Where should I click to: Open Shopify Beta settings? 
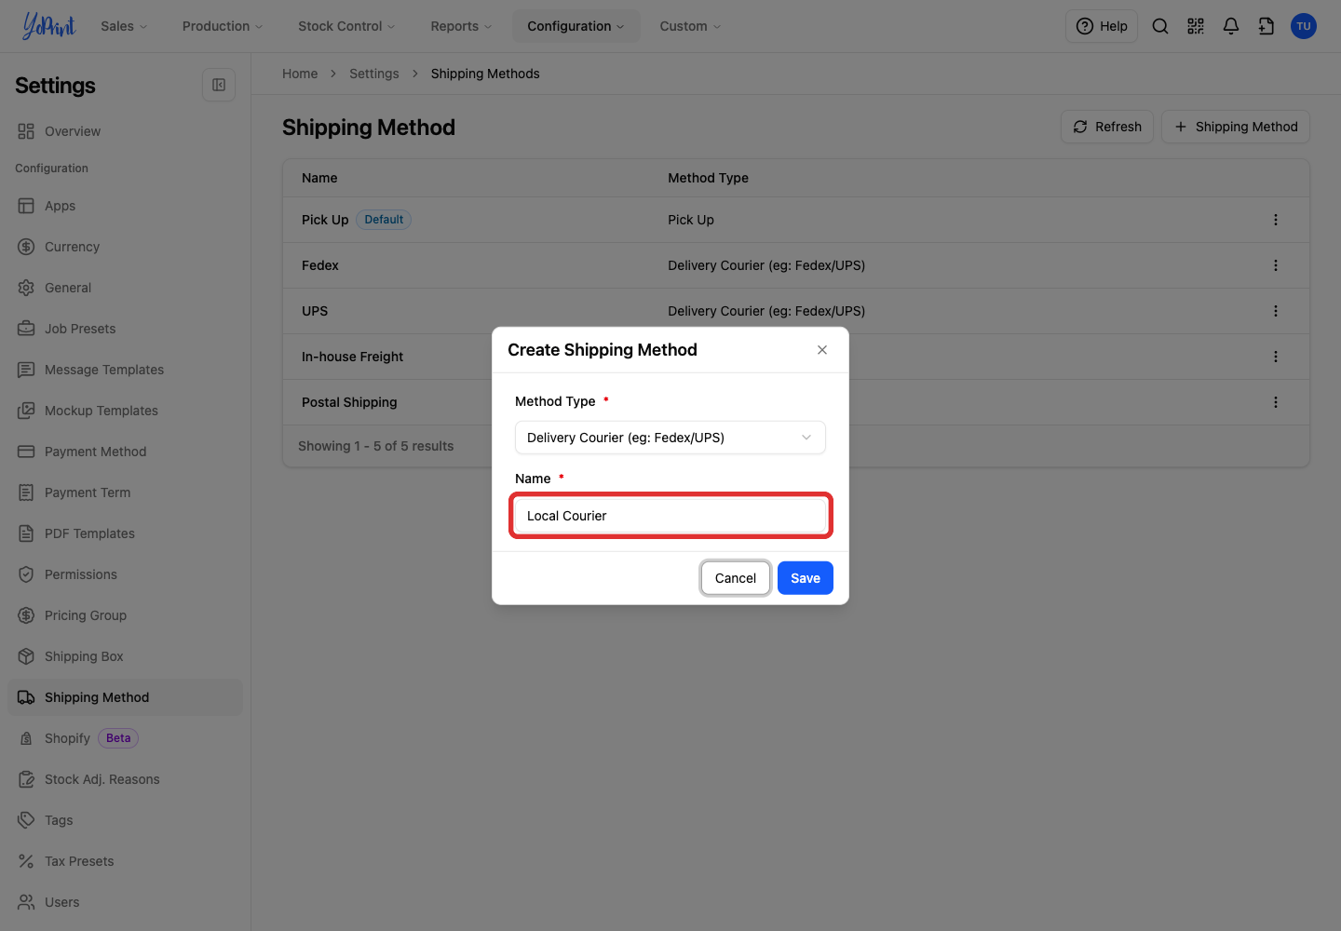point(125,738)
